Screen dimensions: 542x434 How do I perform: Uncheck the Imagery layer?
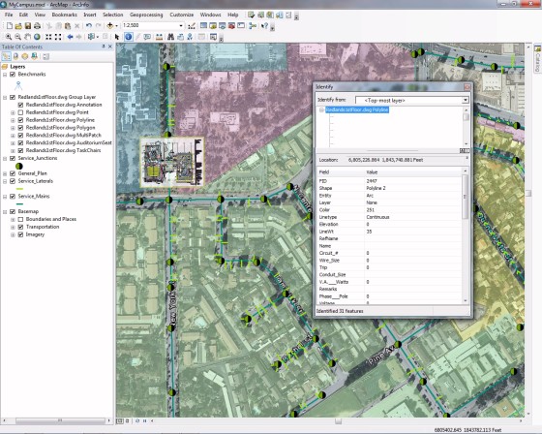coord(20,234)
